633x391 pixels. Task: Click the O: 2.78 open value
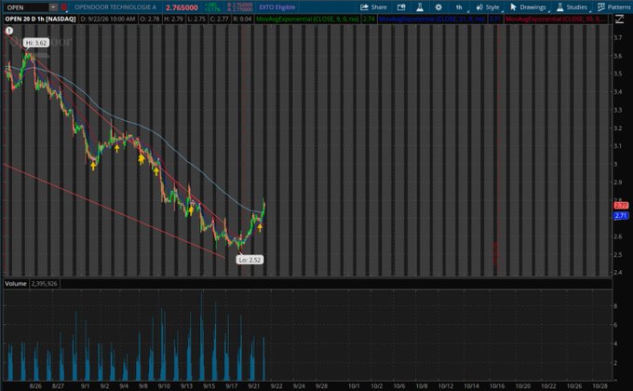pos(150,19)
